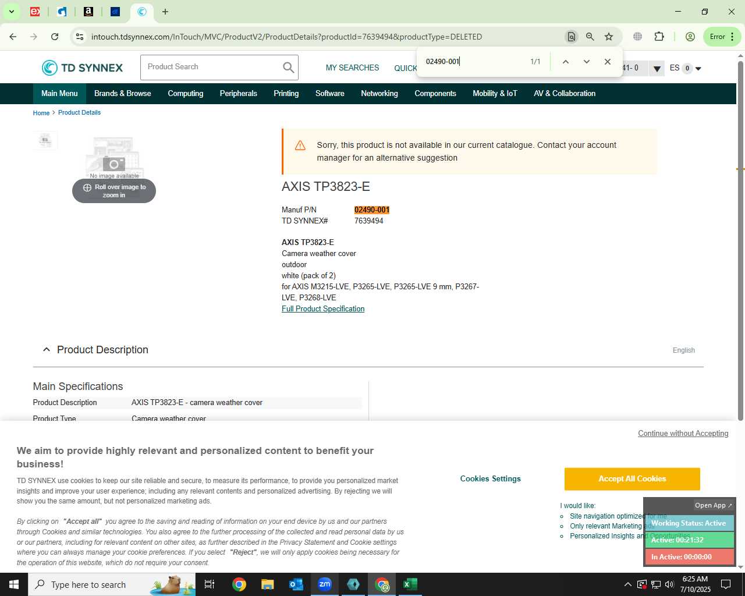Switch to the Amazon browser tab
This screenshot has width=745, height=596.
pyautogui.click(x=88, y=12)
